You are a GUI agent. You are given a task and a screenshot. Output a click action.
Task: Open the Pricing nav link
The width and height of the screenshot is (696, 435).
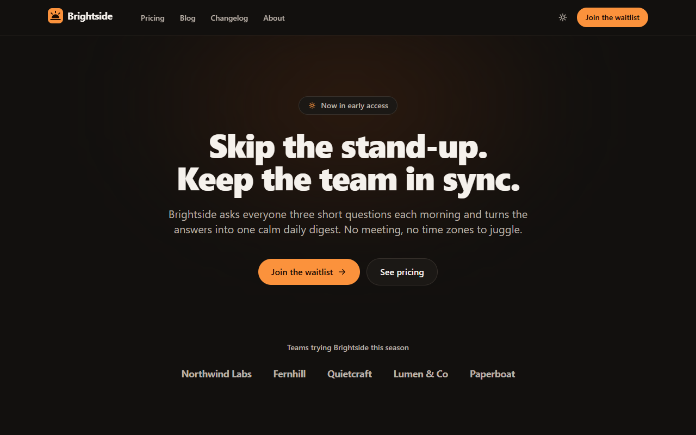[152, 18]
